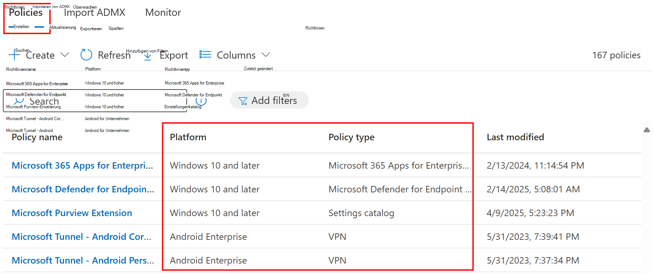
Task: Switch to the Monitor tab
Action: [x=163, y=13]
